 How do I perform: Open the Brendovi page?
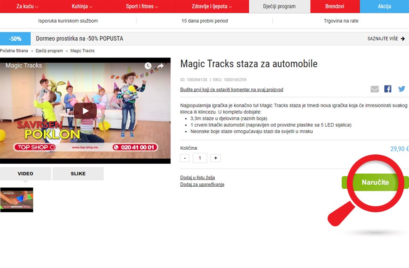335,6
